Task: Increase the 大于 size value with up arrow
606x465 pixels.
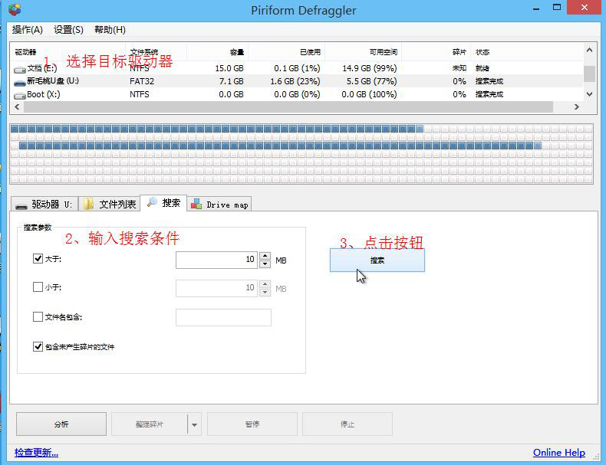Action: [265, 256]
